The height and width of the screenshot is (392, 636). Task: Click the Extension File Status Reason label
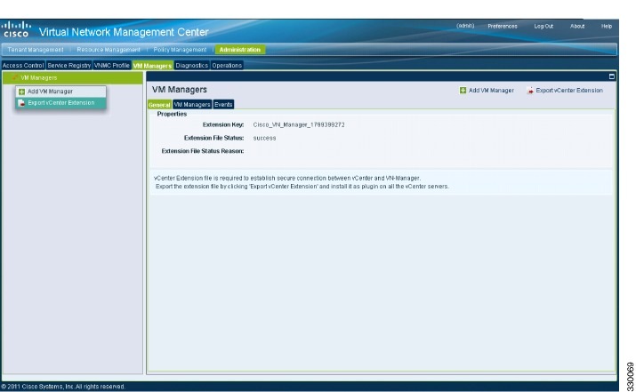(203, 151)
